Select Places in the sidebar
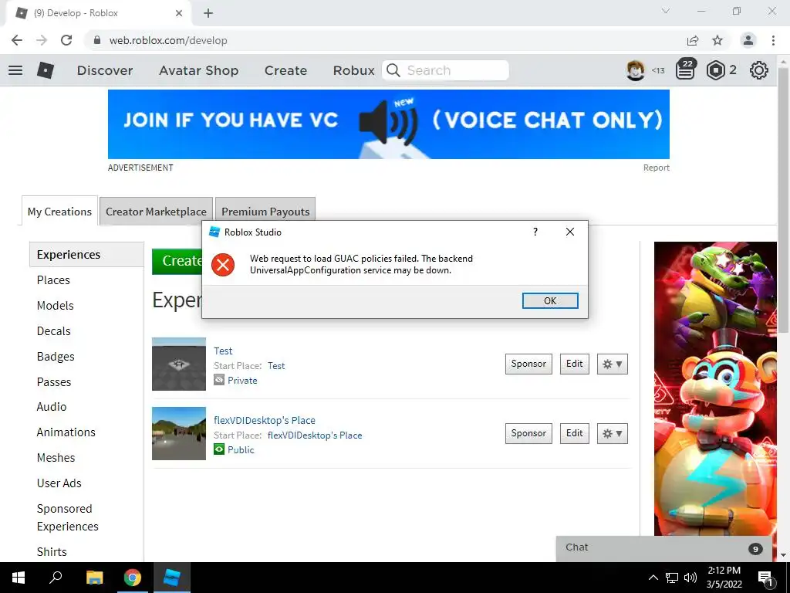Viewport: 790px width, 593px height. 53,280
